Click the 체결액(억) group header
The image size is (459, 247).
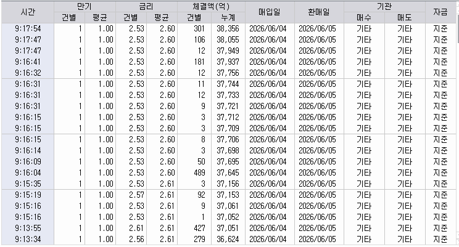(211, 6)
